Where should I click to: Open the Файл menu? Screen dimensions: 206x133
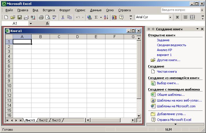click(9, 10)
